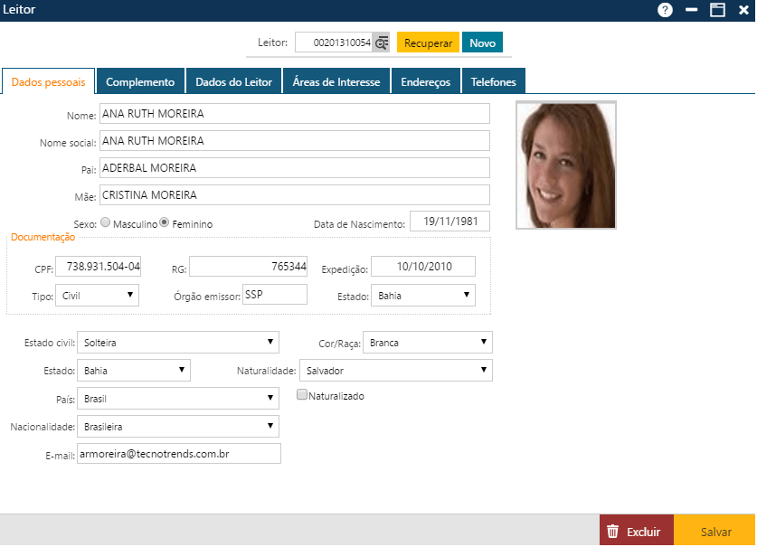Click the E-mail input field
This screenshot has width=757, height=547.
[x=178, y=453]
